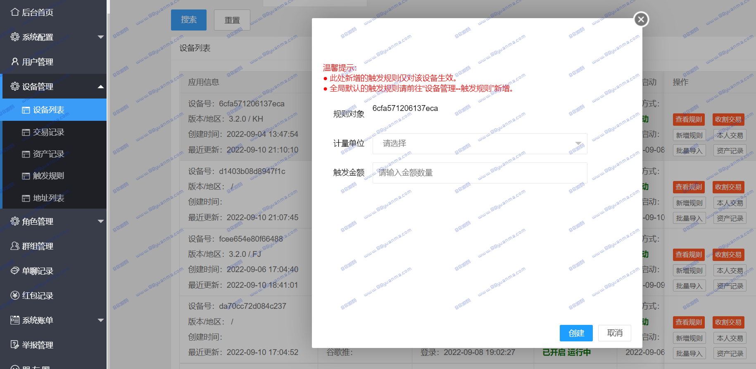756x369 pixels.
Task: Click device number text da70cc72d084c237
Action: pos(252,306)
